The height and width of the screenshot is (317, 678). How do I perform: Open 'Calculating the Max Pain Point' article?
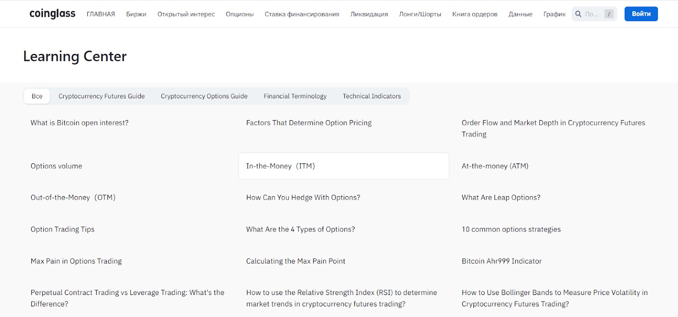click(296, 261)
